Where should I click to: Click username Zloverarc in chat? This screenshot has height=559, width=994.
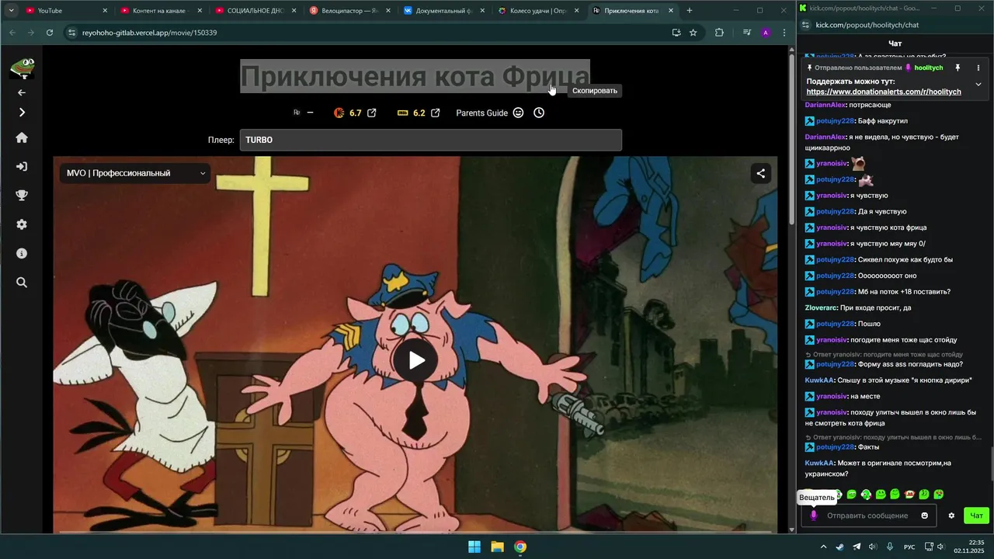point(822,307)
